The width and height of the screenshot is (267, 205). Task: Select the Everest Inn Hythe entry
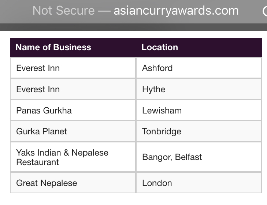click(x=38, y=89)
